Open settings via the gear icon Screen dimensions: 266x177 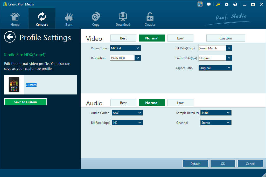pyautogui.click(x=227, y=4)
